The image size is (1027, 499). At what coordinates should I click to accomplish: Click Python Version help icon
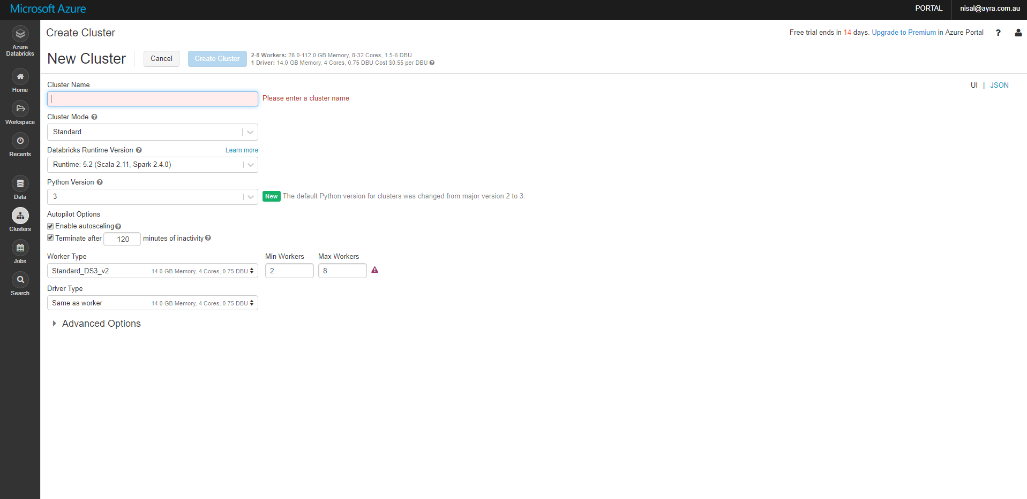click(100, 182)
